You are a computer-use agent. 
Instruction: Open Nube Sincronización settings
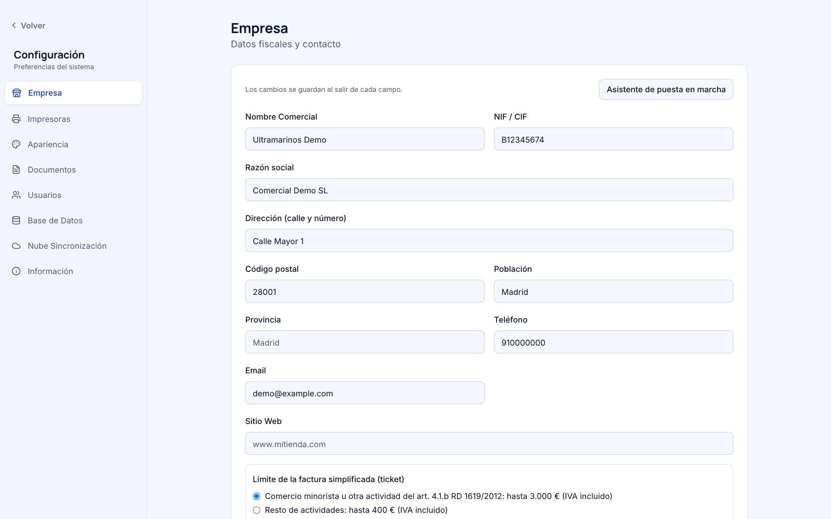pyautogui.click(x=73, y=246)
